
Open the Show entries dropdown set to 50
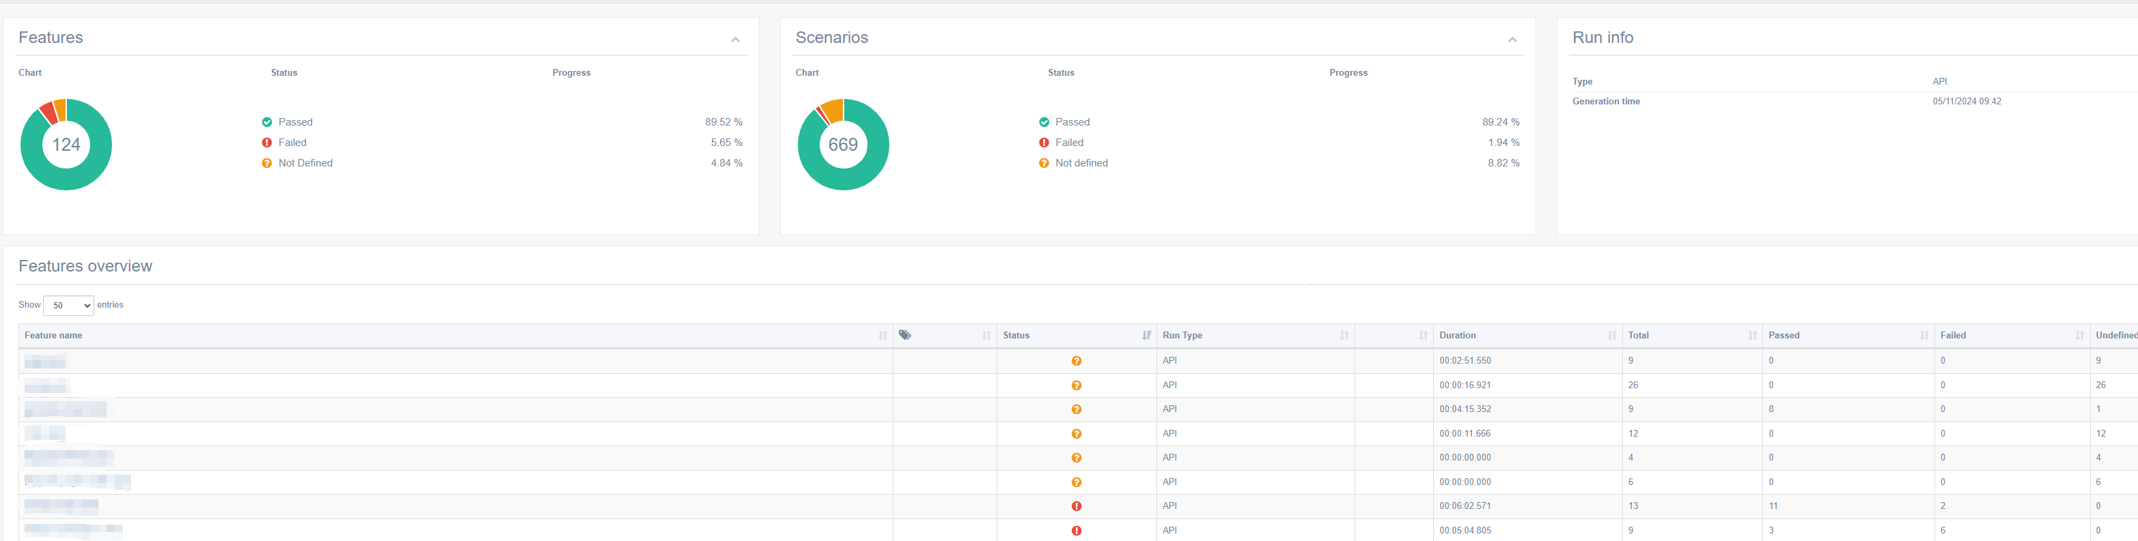69,305
